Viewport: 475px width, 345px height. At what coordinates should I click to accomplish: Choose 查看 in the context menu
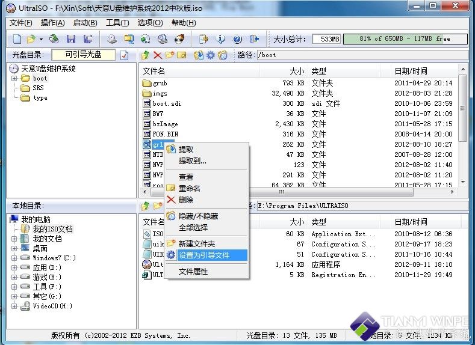206,177
